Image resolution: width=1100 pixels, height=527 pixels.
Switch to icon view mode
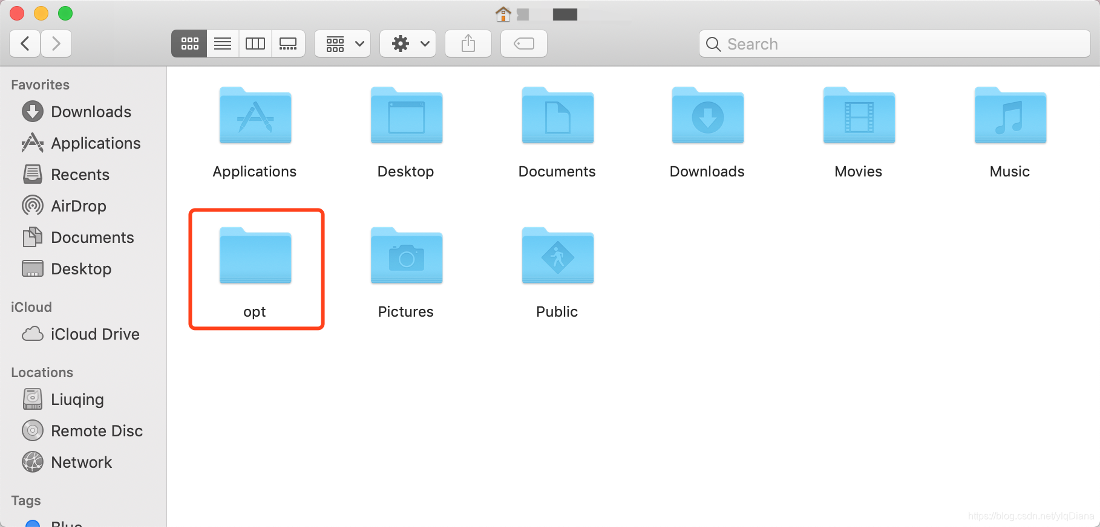(x=189, y=44)
